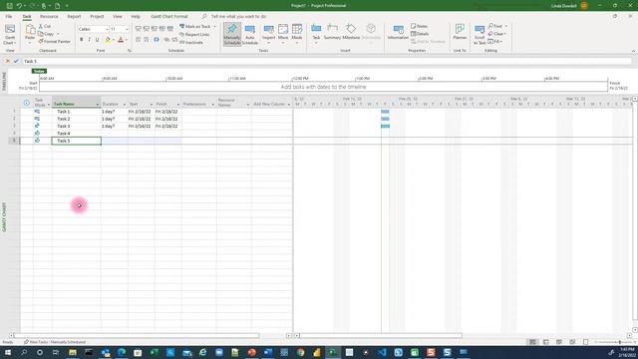Click Respect Links
This screenshot has width=638, height=359.
point(194,34)
